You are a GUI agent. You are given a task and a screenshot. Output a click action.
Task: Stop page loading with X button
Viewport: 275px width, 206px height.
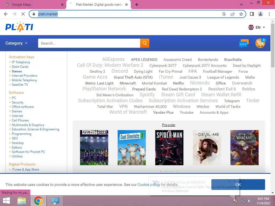[x=23, y=14]
